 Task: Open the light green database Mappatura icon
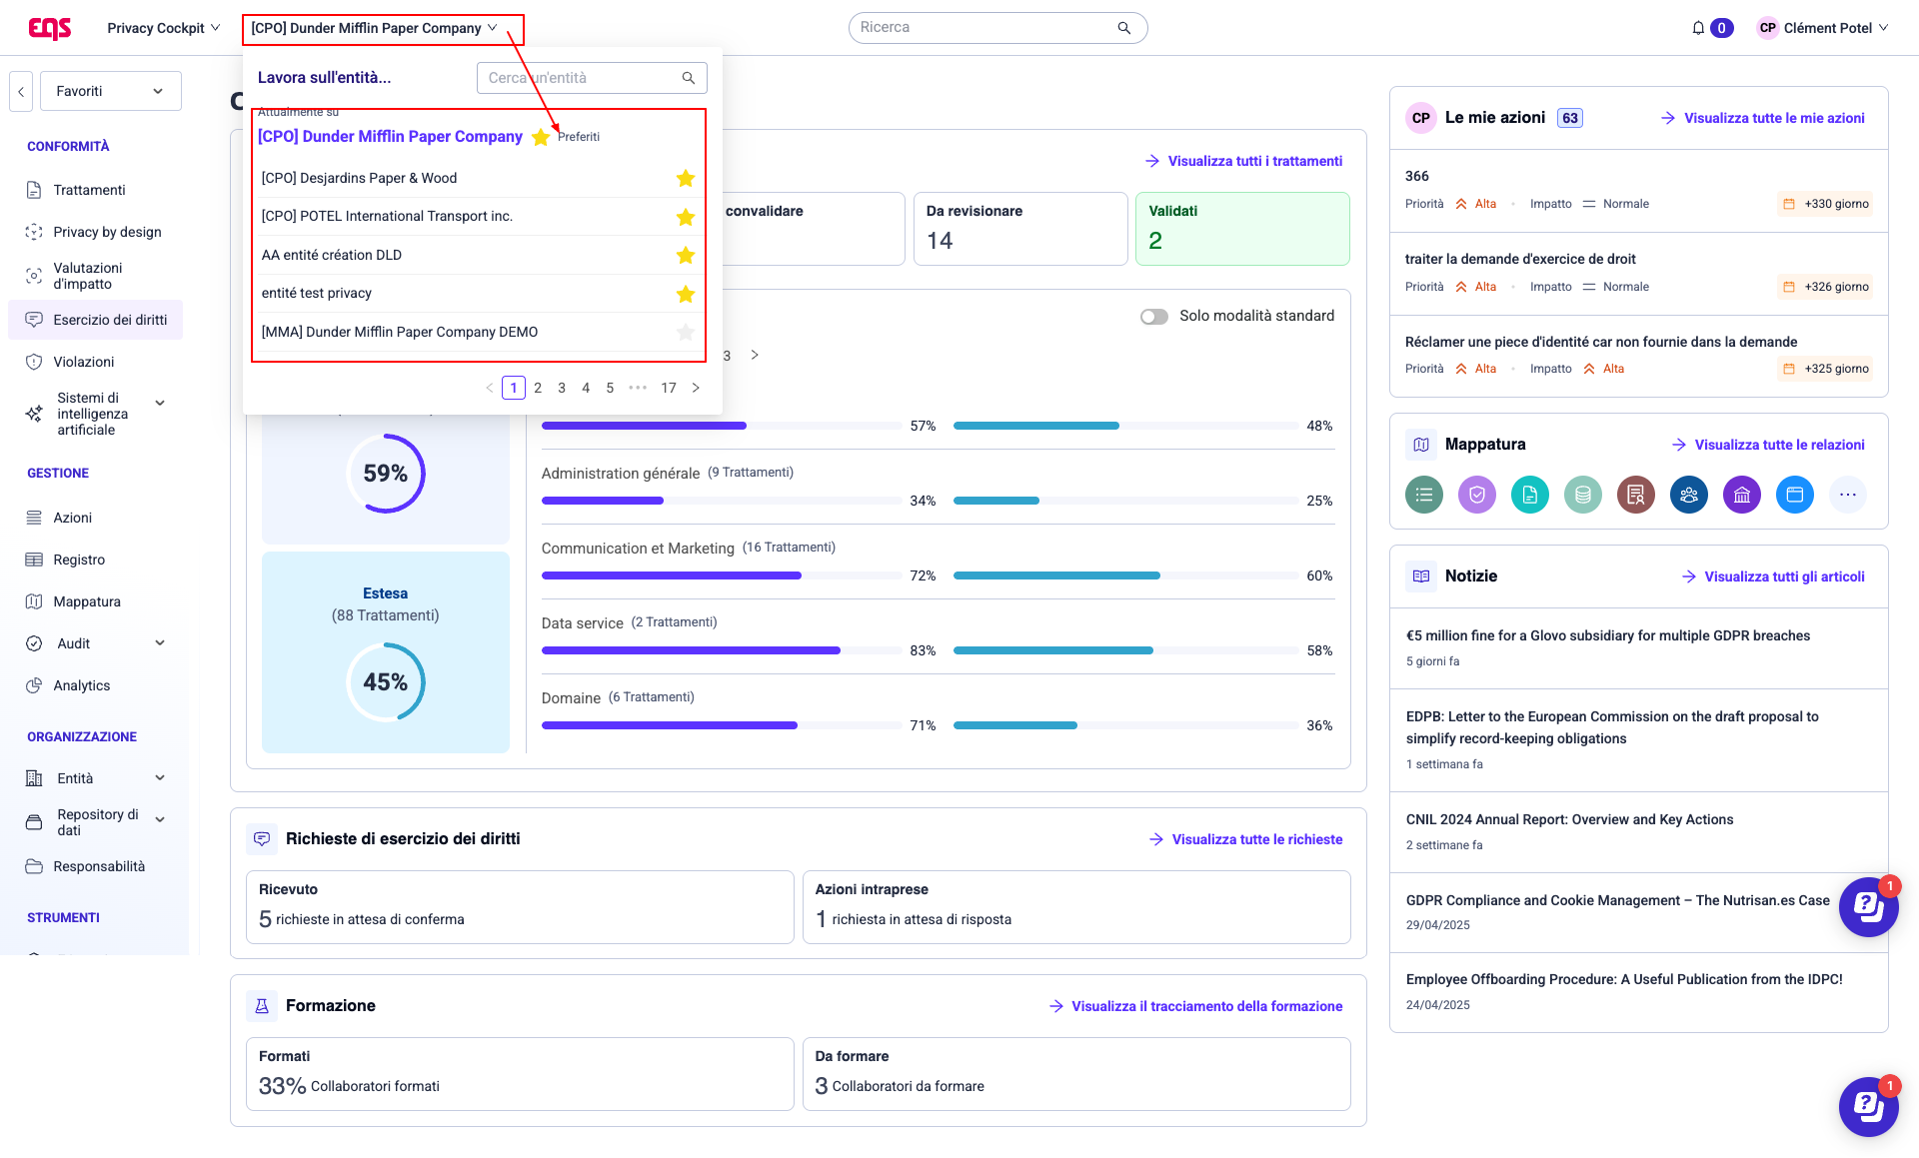1583,495
